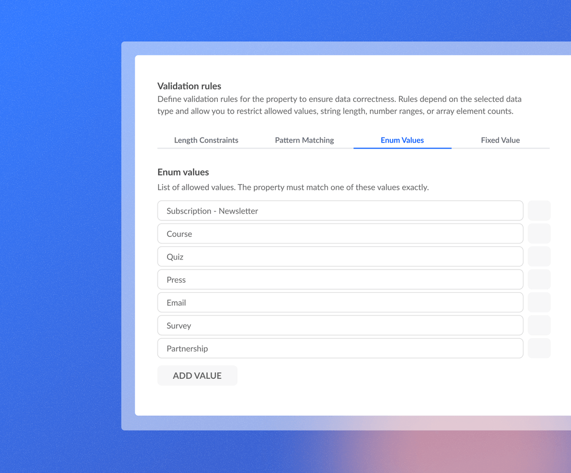Click the Validation rules heading
The image size is (571, 473).
point(189,86)
